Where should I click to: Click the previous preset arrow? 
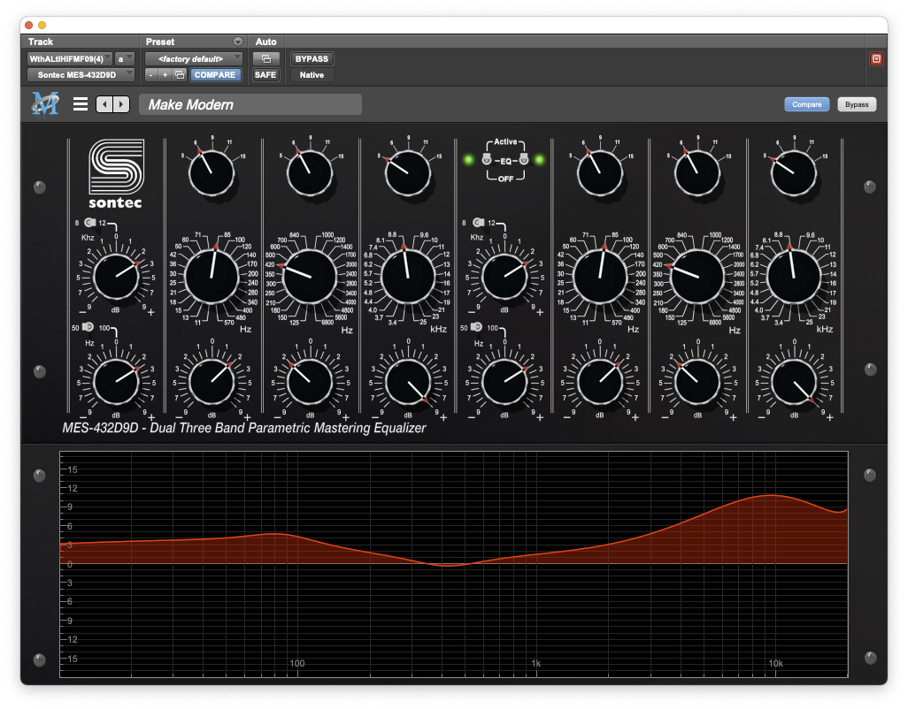coord(104,104)
